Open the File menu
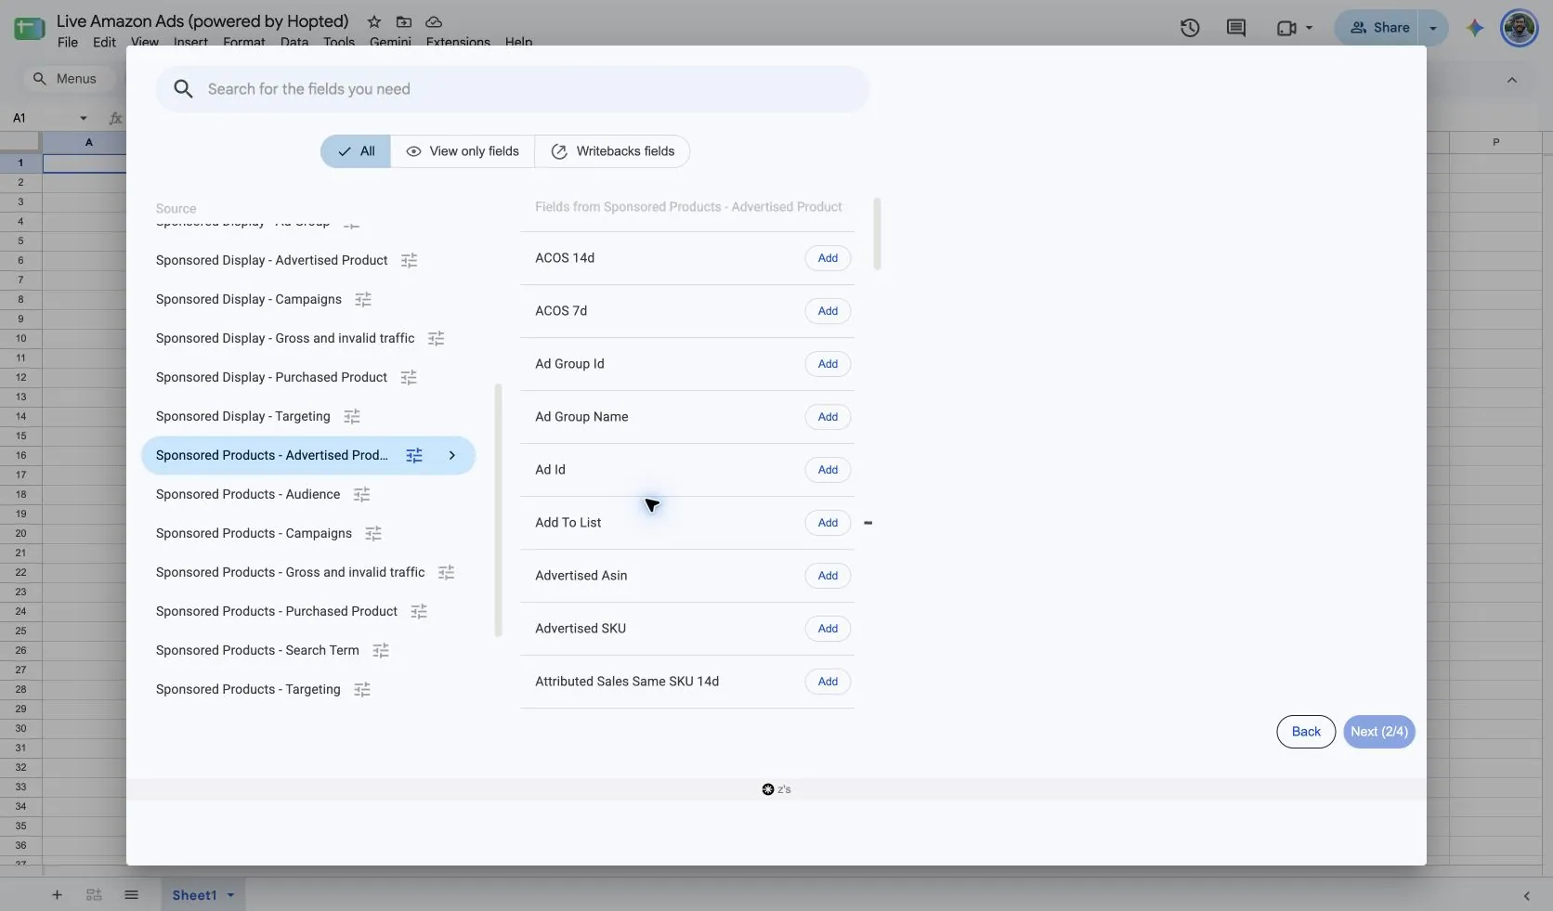Viewport: 1553px width, 911px height. [x=68, y=42]
